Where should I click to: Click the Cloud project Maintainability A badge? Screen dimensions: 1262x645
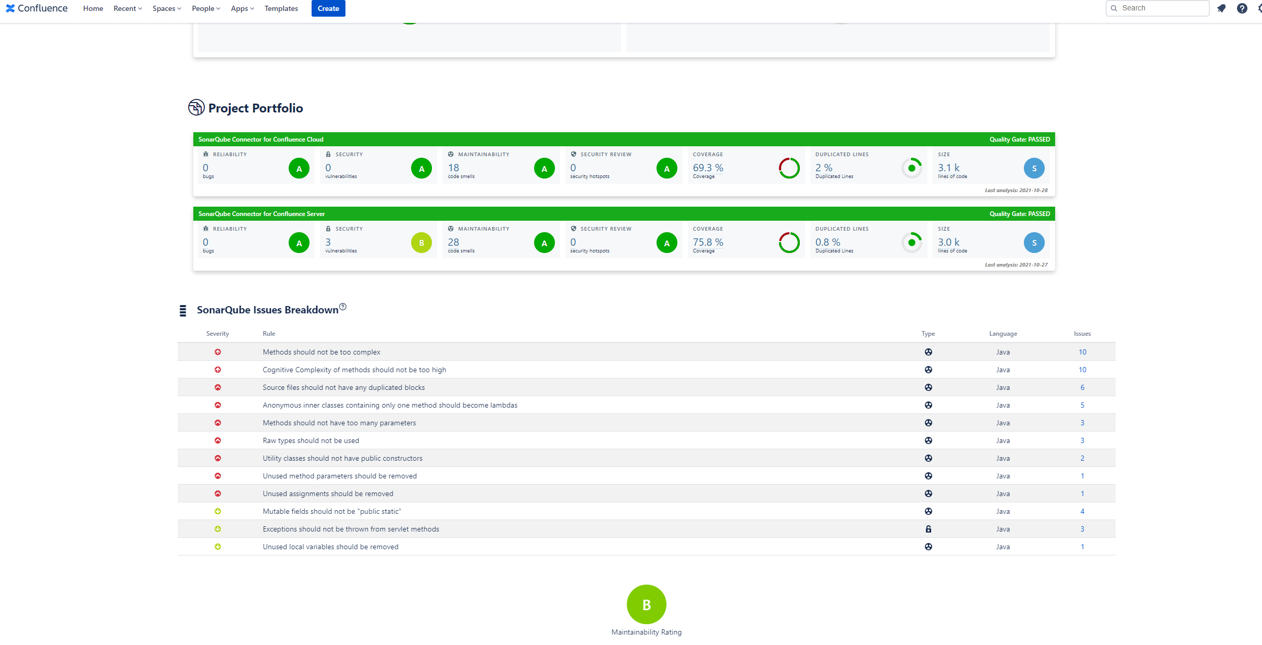coord(545,168)
